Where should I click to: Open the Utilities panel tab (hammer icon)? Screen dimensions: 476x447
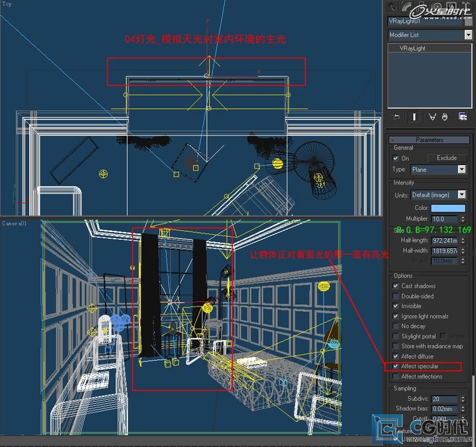point(466,6)
